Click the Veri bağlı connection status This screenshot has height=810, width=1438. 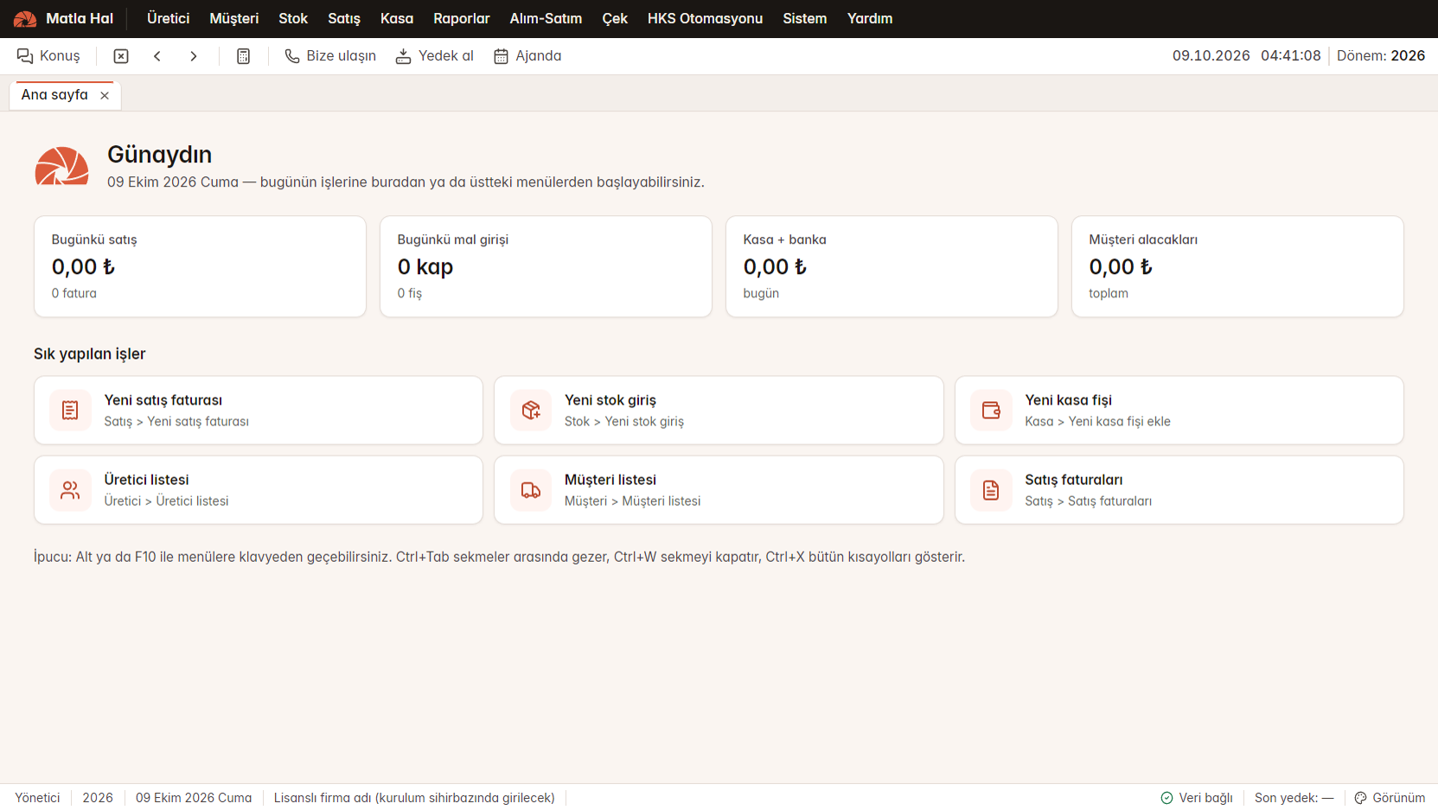click(1197, 798)
